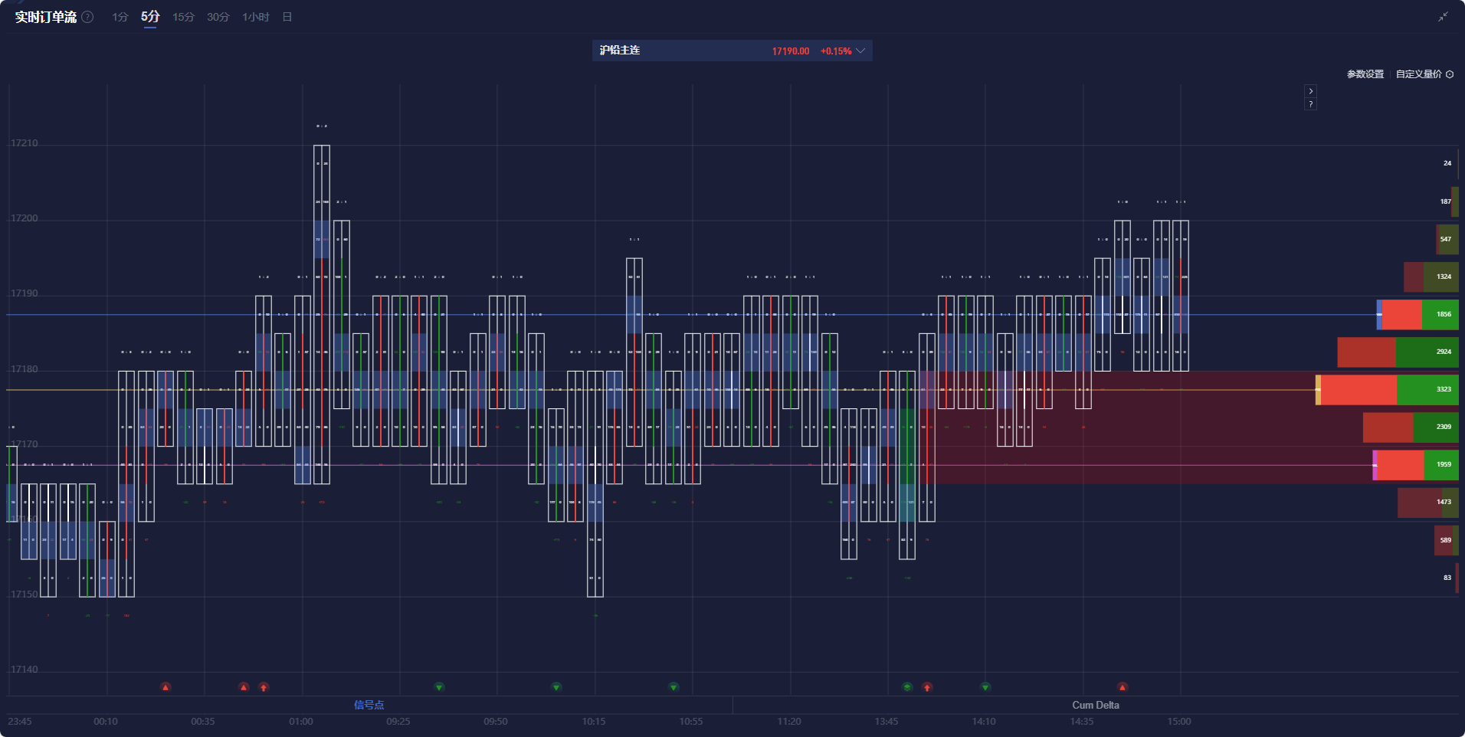Select the 30分 interval
Screen dimensions: 1465x737
217,16
